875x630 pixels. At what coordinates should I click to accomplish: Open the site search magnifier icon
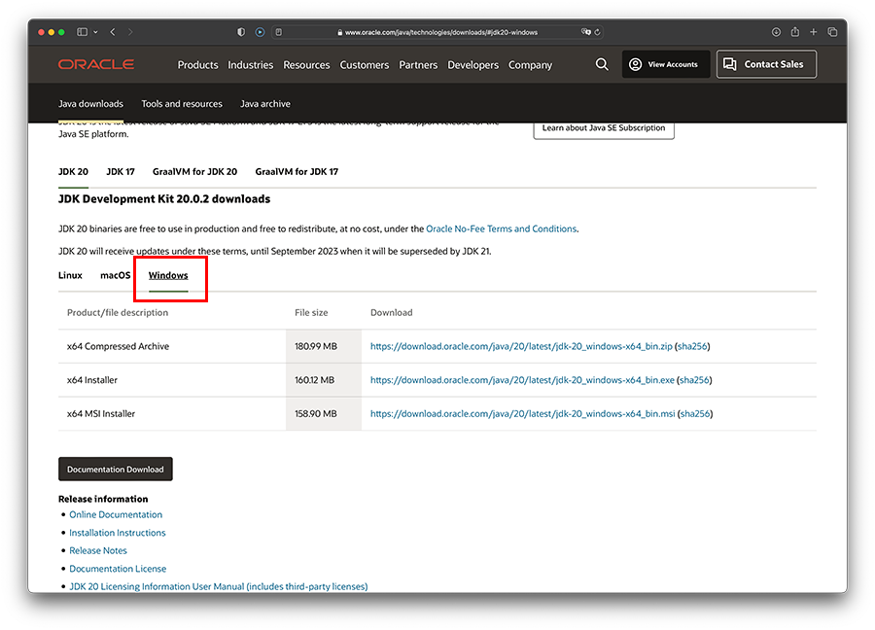coord(602,64)
